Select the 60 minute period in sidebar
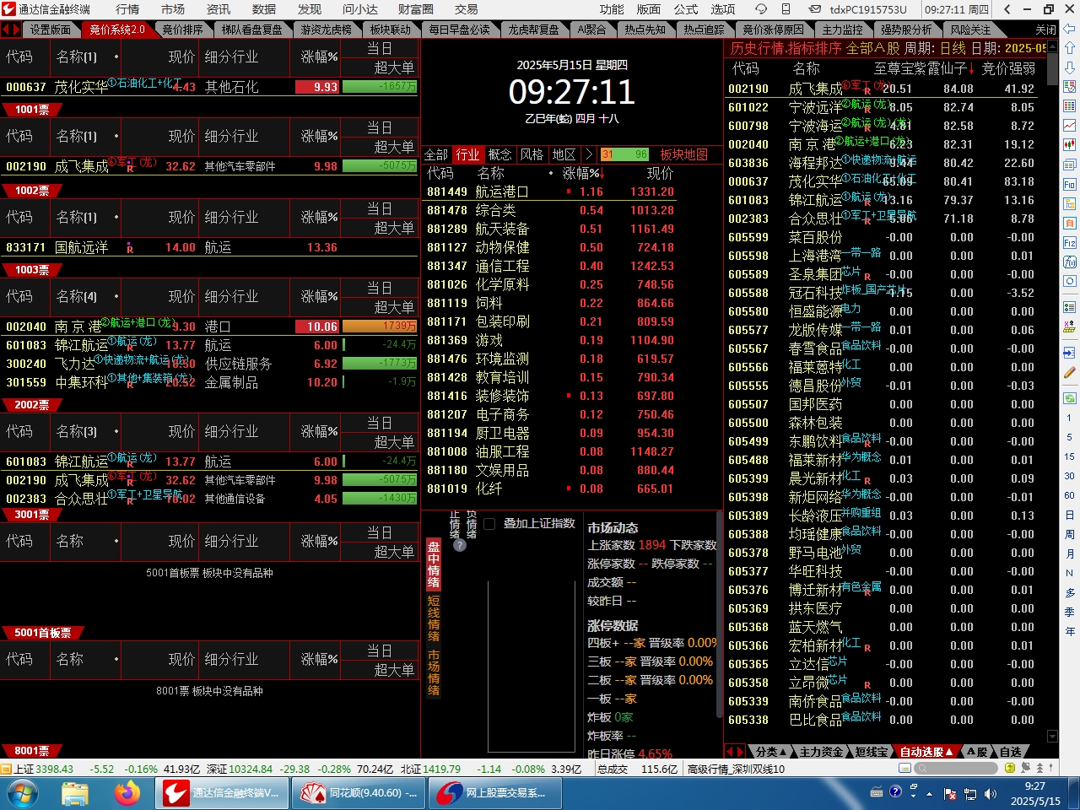1080x810 pixels. tap(1070, 495)
